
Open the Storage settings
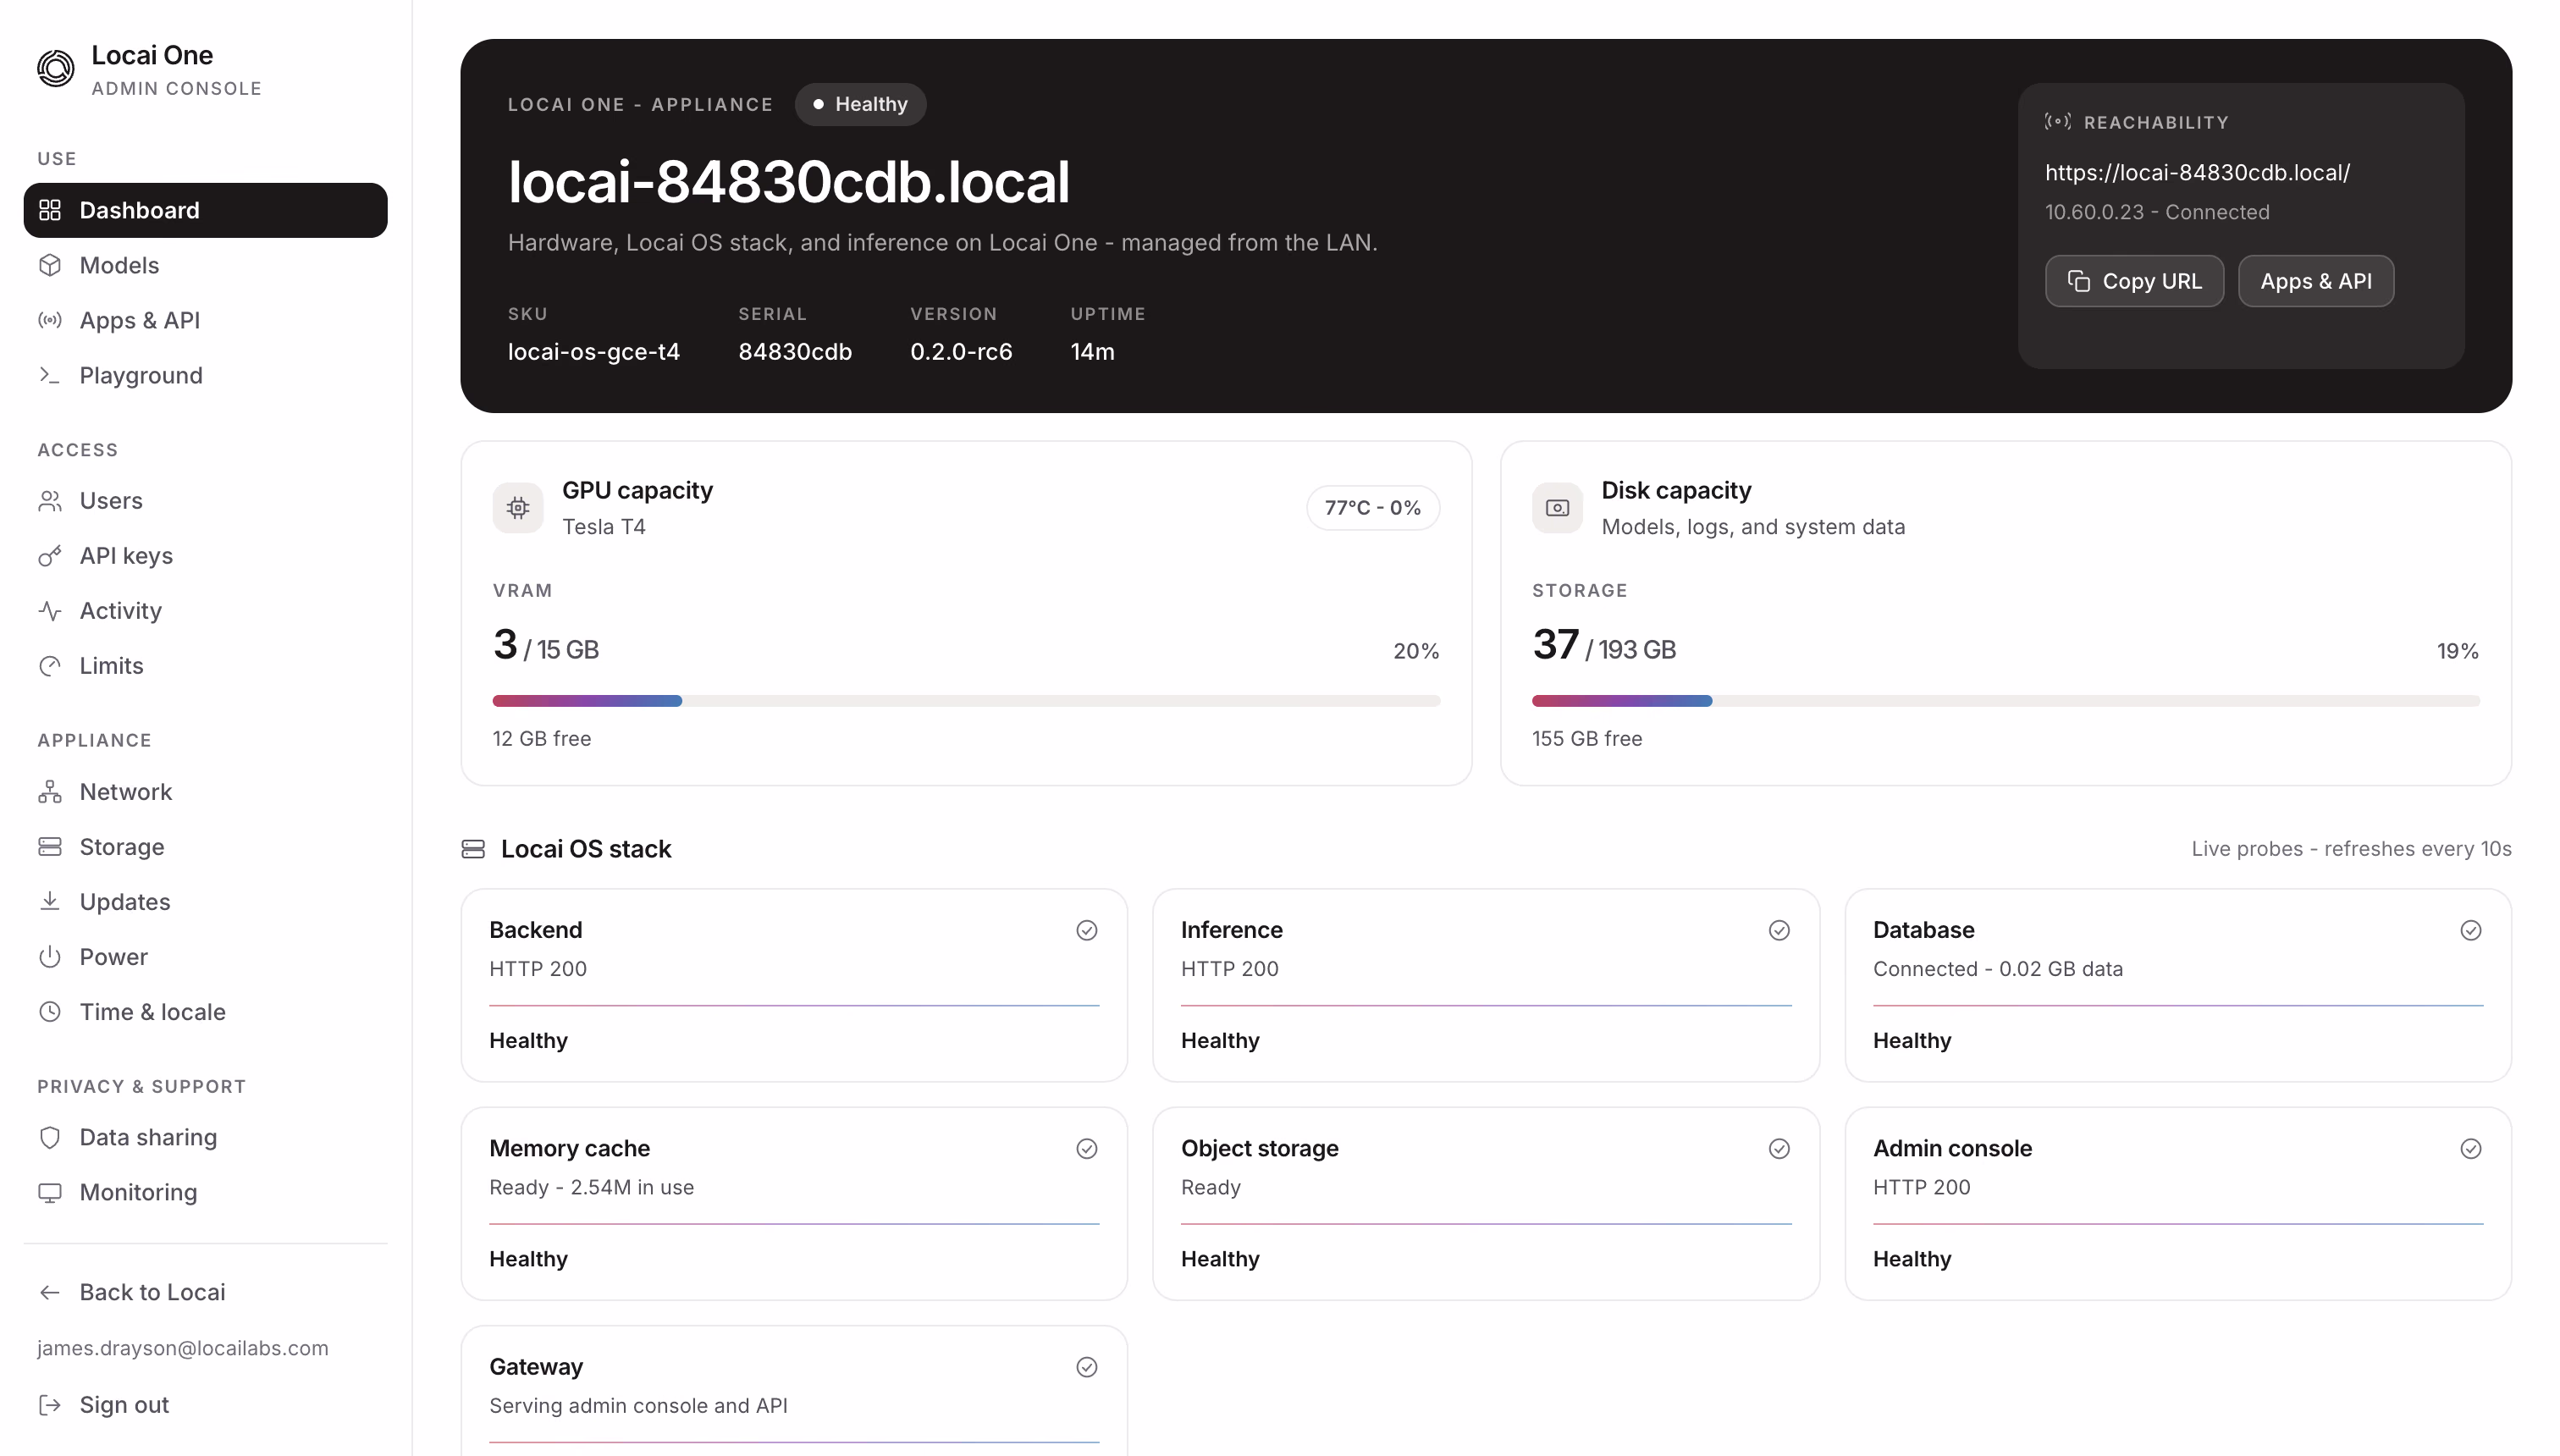point(205,846)
